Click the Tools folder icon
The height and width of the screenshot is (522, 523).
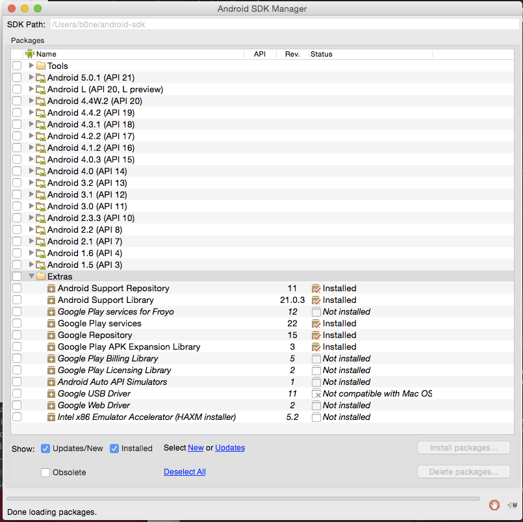click(41, 66)
